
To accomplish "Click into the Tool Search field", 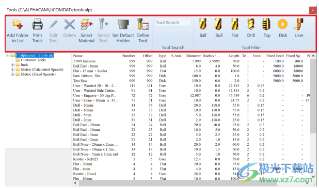I will point(173,22).
